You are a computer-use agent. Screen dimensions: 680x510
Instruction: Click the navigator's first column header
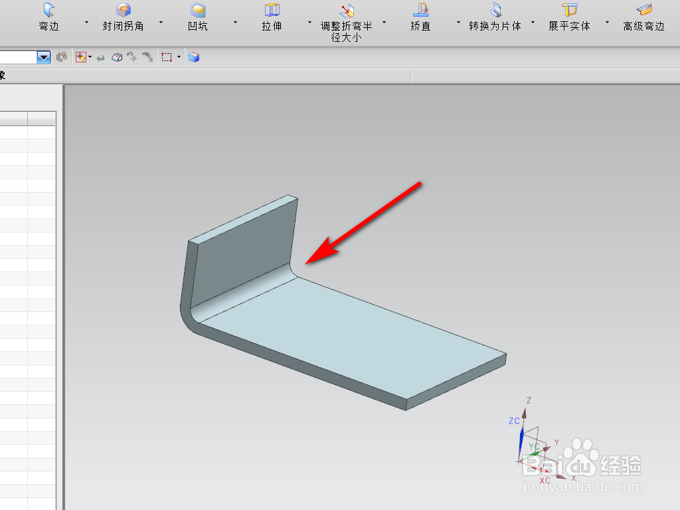click(14, 118)
